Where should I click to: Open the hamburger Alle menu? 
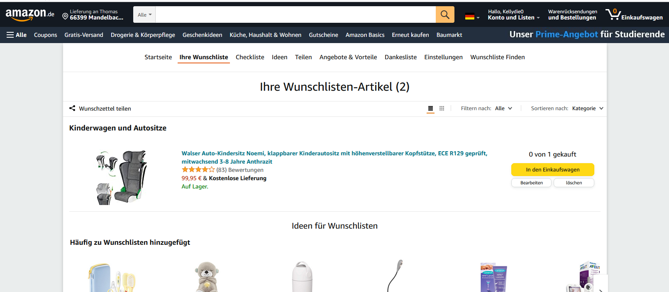click(x=17, y=35)
